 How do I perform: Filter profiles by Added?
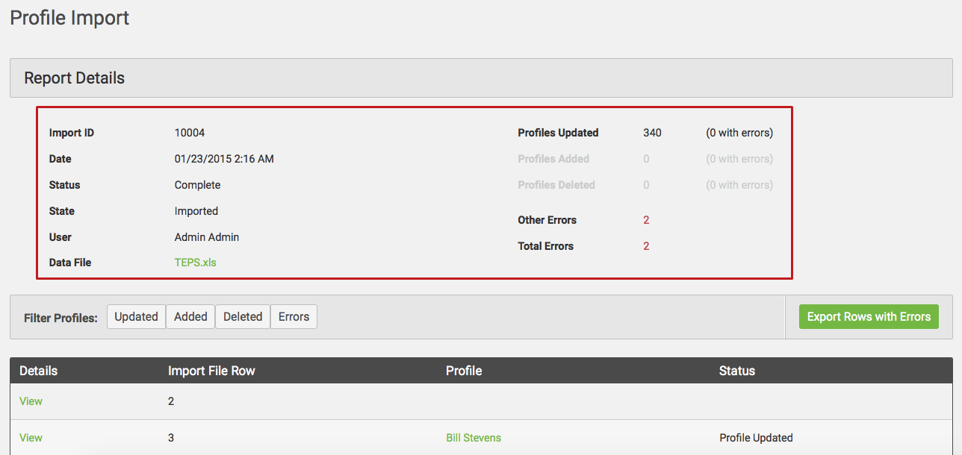pyautogui.click(x=190, y=317)
